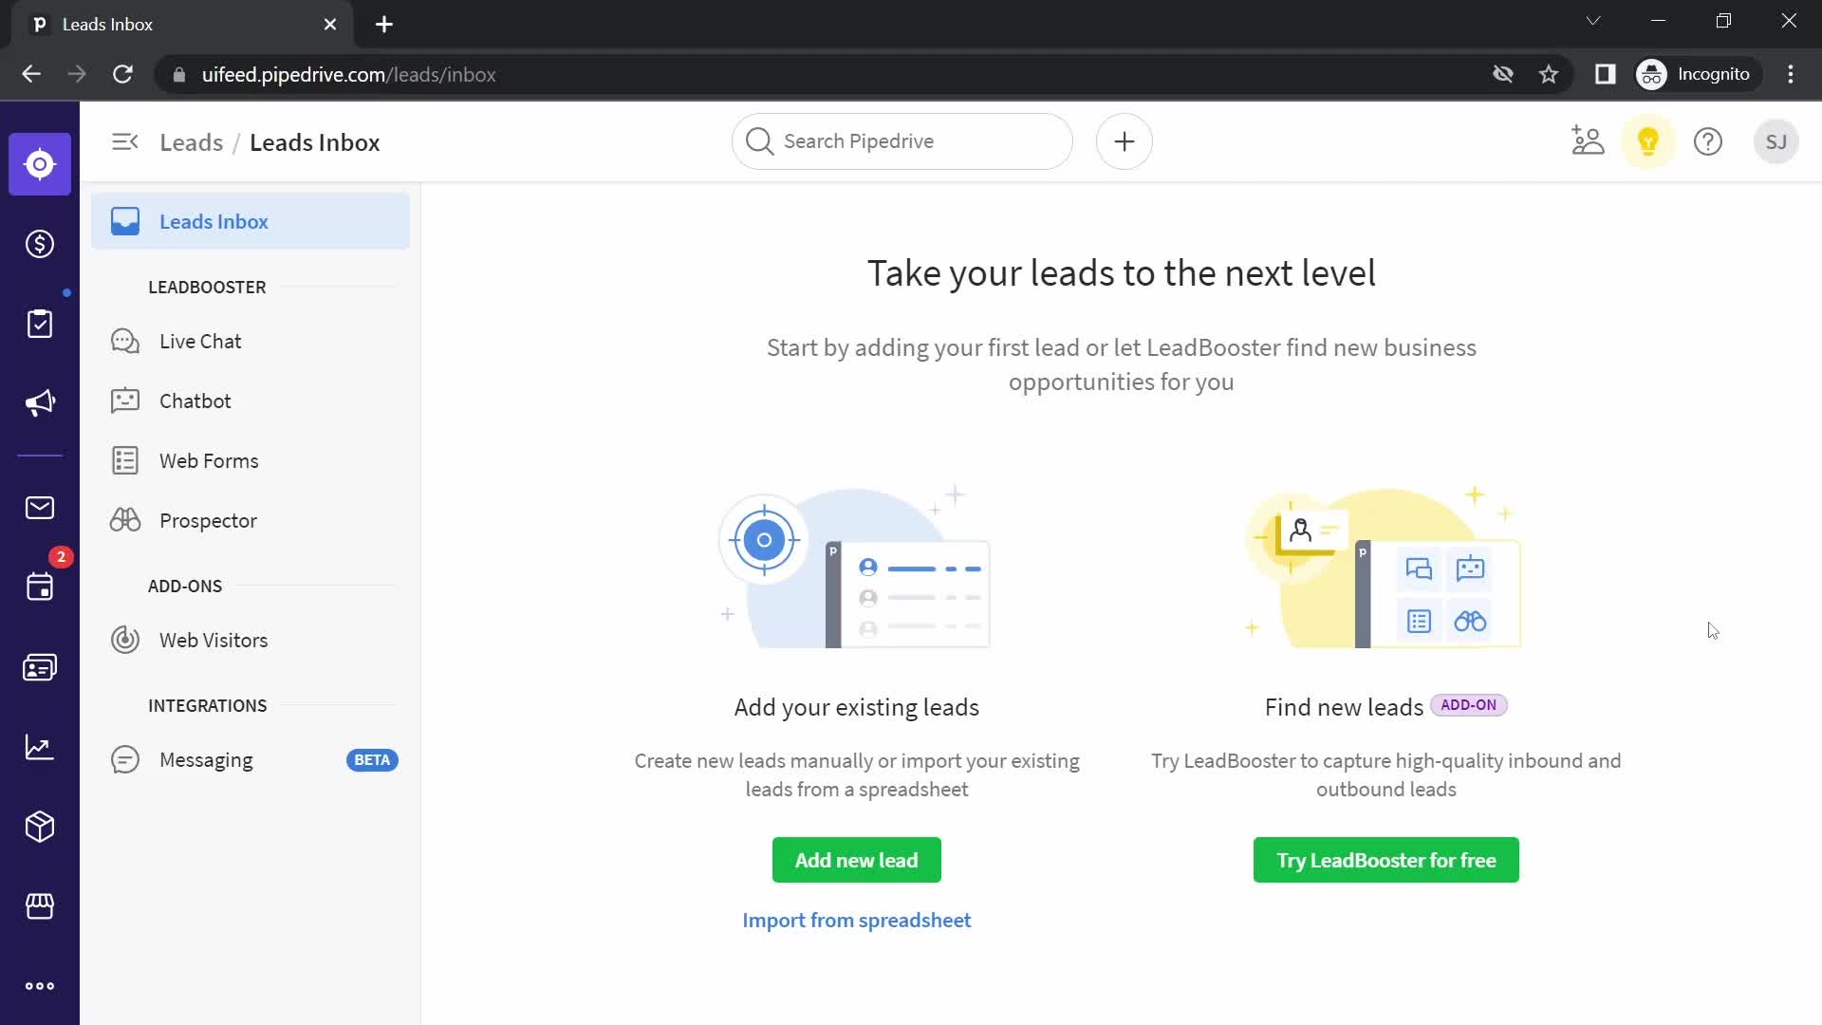The image size is (1822, 1025).
Task: Reload the page via browser refresh icon
Action: (x=122, y=74)
